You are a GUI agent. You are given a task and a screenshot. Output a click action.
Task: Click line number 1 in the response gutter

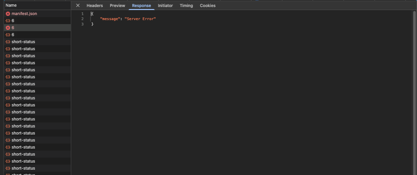coord(82,14)
